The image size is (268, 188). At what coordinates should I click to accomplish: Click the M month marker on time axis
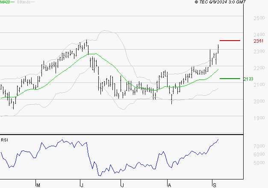point(38,185)
